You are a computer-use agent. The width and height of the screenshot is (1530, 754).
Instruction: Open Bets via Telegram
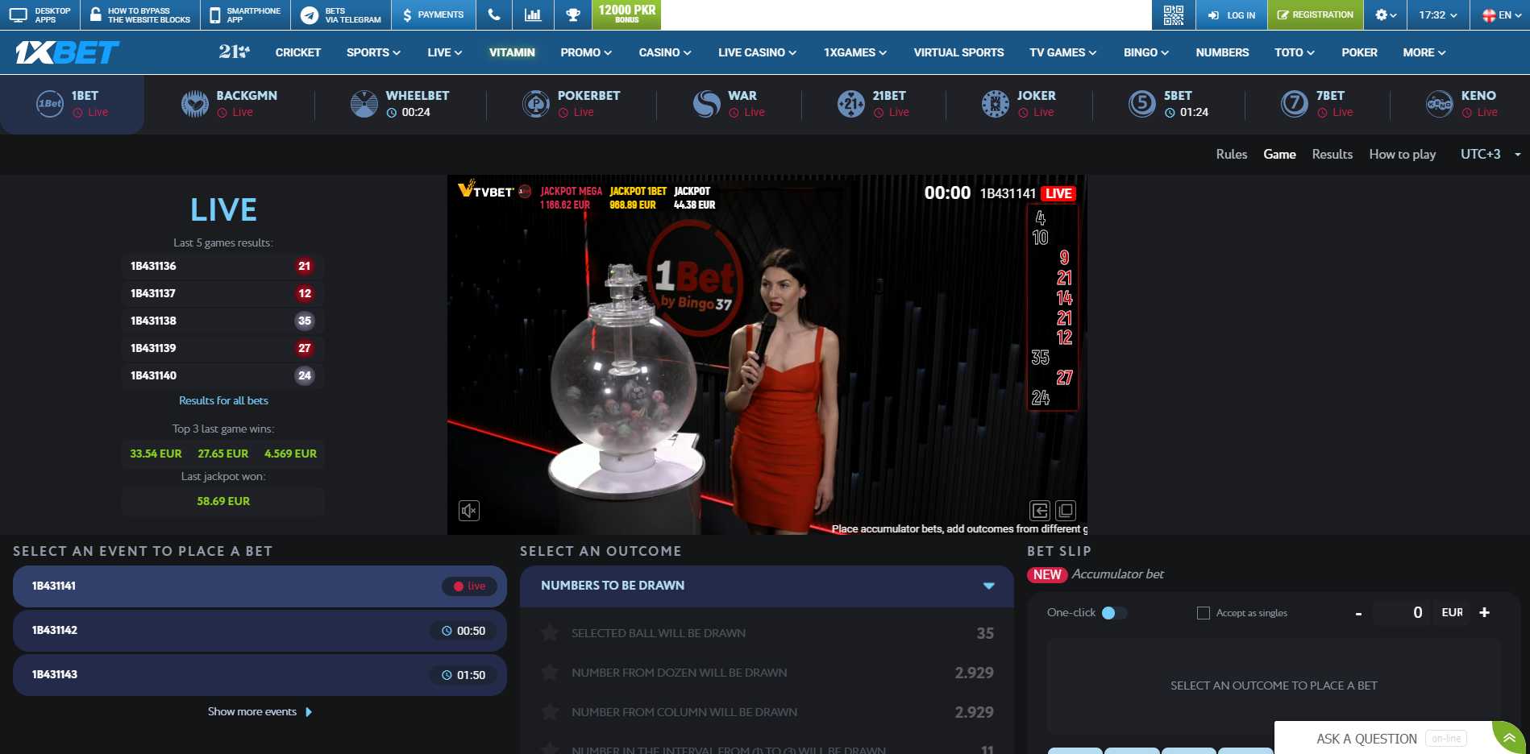pos(341,14)
